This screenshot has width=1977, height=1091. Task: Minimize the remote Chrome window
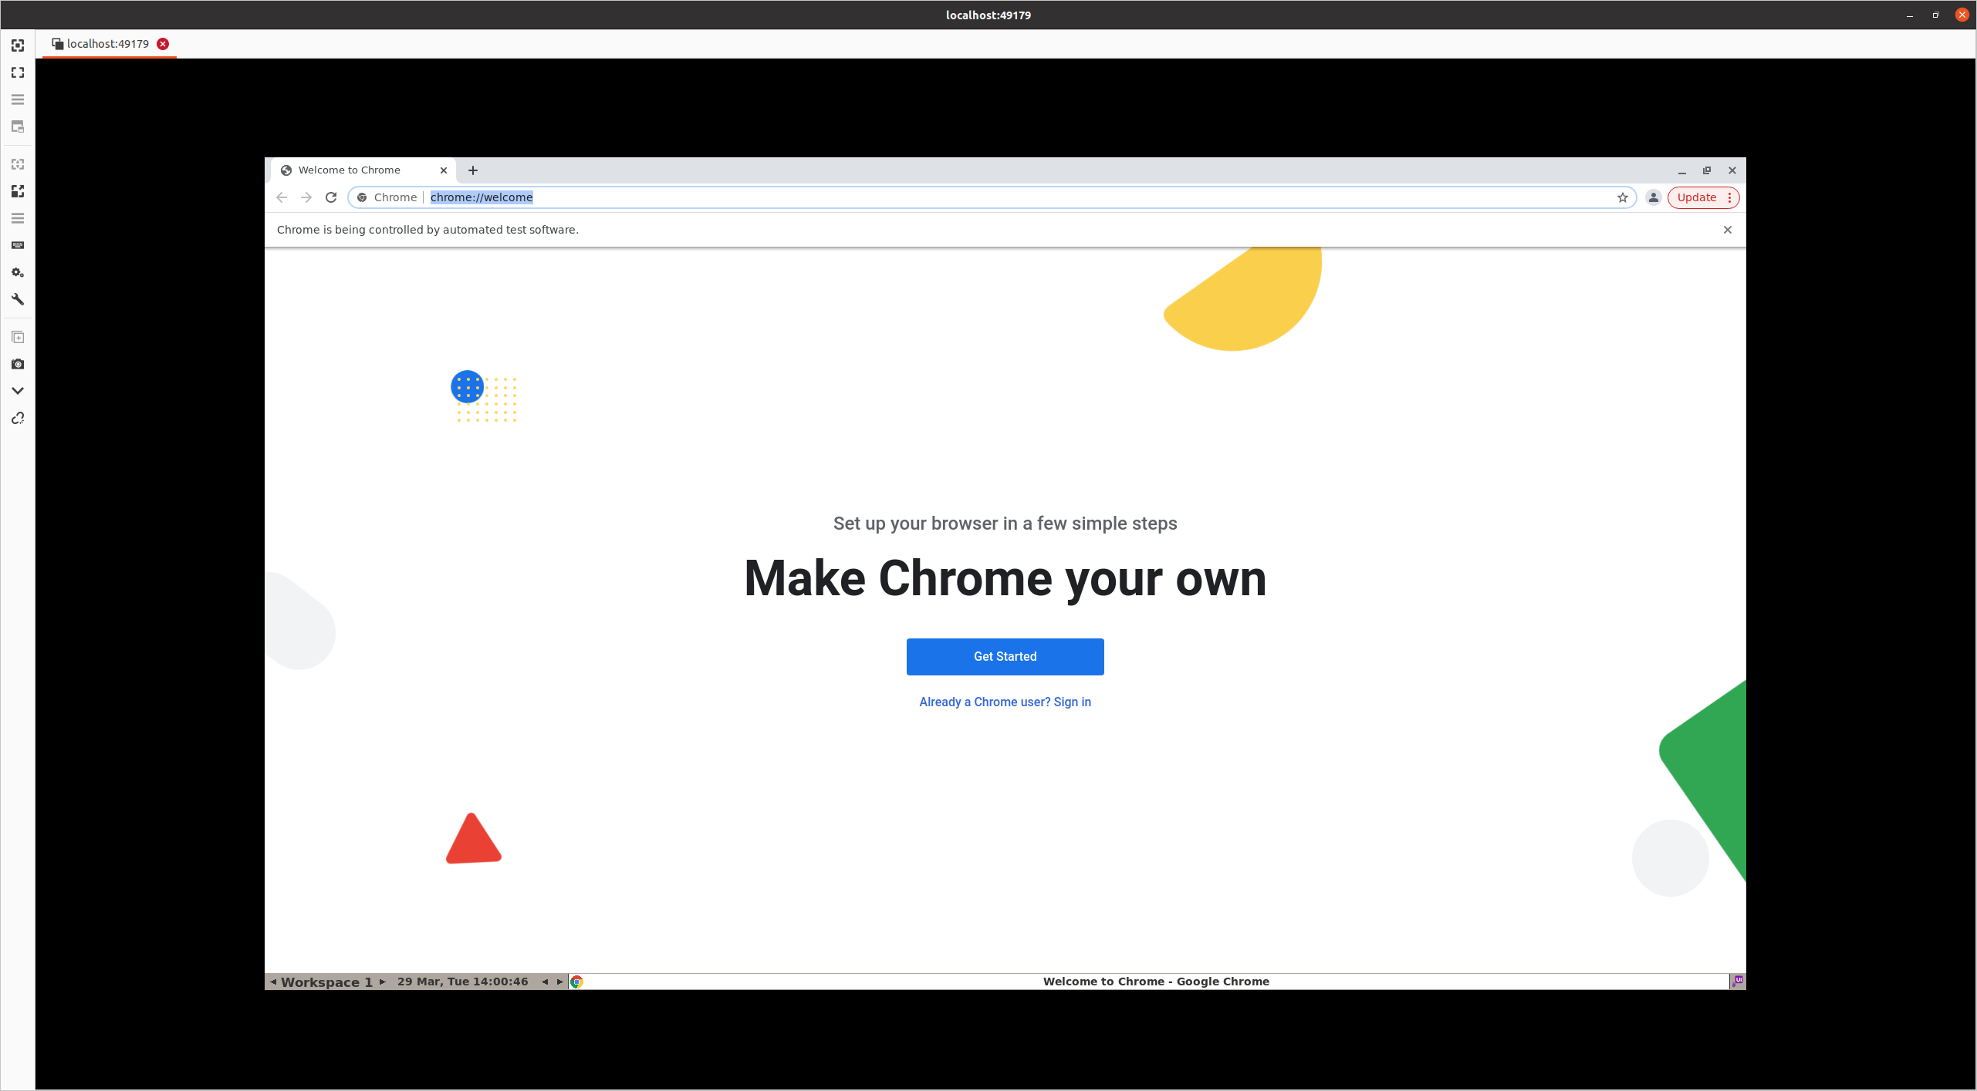[1682, 170]
